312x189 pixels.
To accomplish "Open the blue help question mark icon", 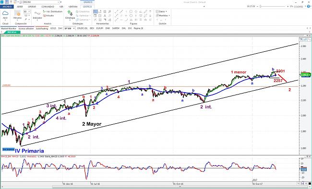I will [x=309, y=6].
